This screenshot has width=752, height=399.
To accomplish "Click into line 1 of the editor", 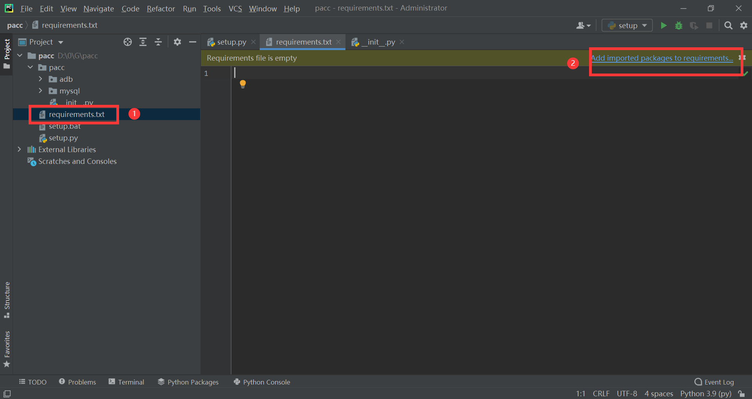I will pyautogui.click(x=486, y=73).
